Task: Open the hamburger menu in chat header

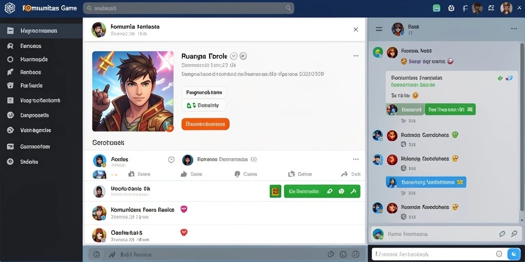Action: pos(379,29)
